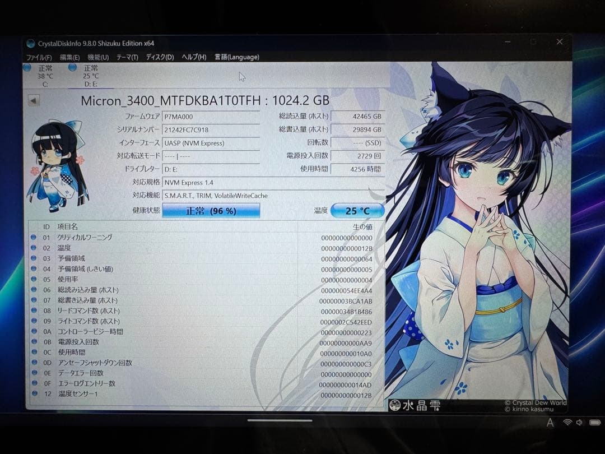Click the interface field UASP (NVM Express)
This screenshot has width=605, height=454.
click(x=211, y=143)
